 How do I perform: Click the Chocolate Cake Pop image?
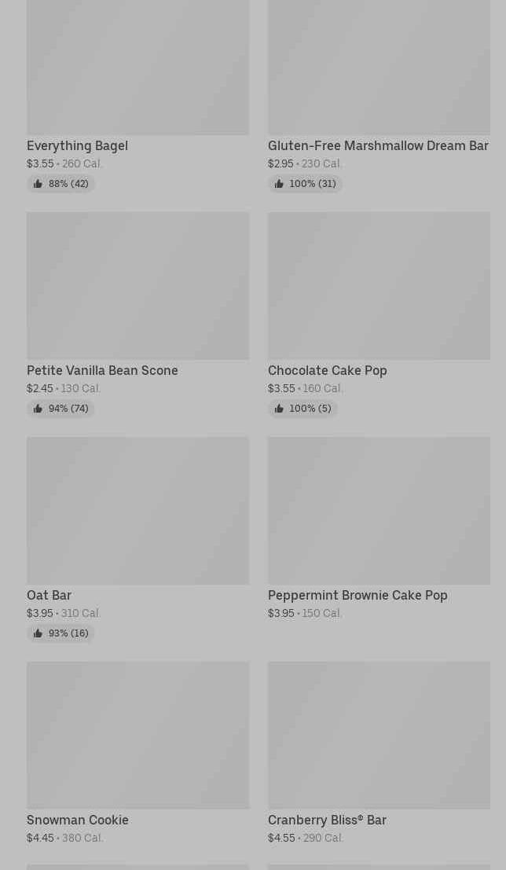click(379, 285)
